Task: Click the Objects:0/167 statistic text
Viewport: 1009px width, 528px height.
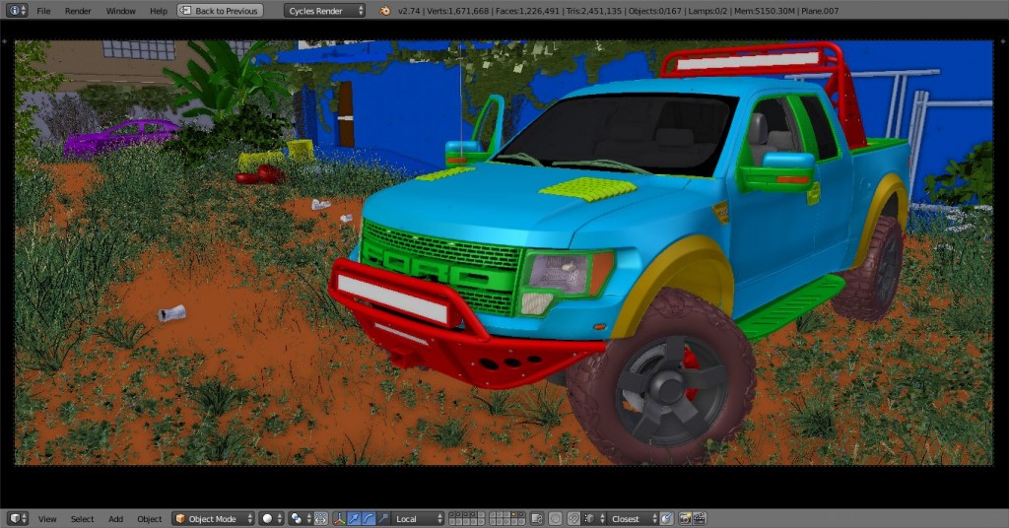Action: (654, 11)
